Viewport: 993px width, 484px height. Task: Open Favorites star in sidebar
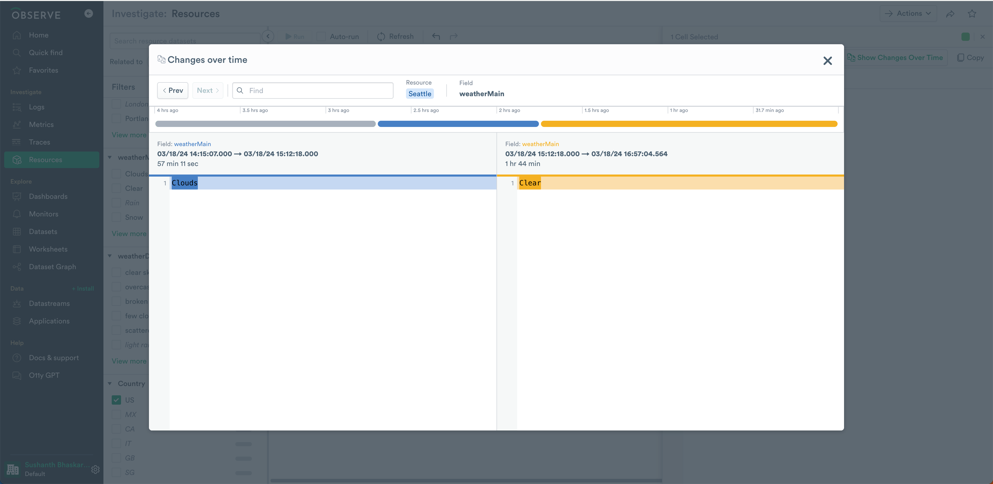pos(17,71)
